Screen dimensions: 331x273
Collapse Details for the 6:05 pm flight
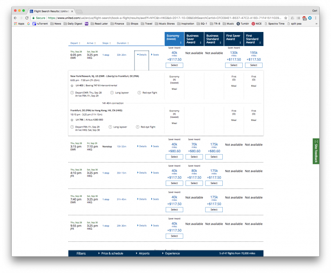[x=141, y=55]
